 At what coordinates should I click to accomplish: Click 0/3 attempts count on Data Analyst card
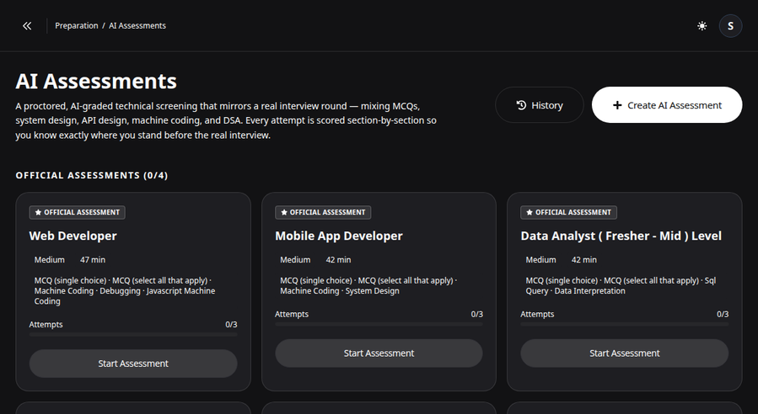(723, 314)
